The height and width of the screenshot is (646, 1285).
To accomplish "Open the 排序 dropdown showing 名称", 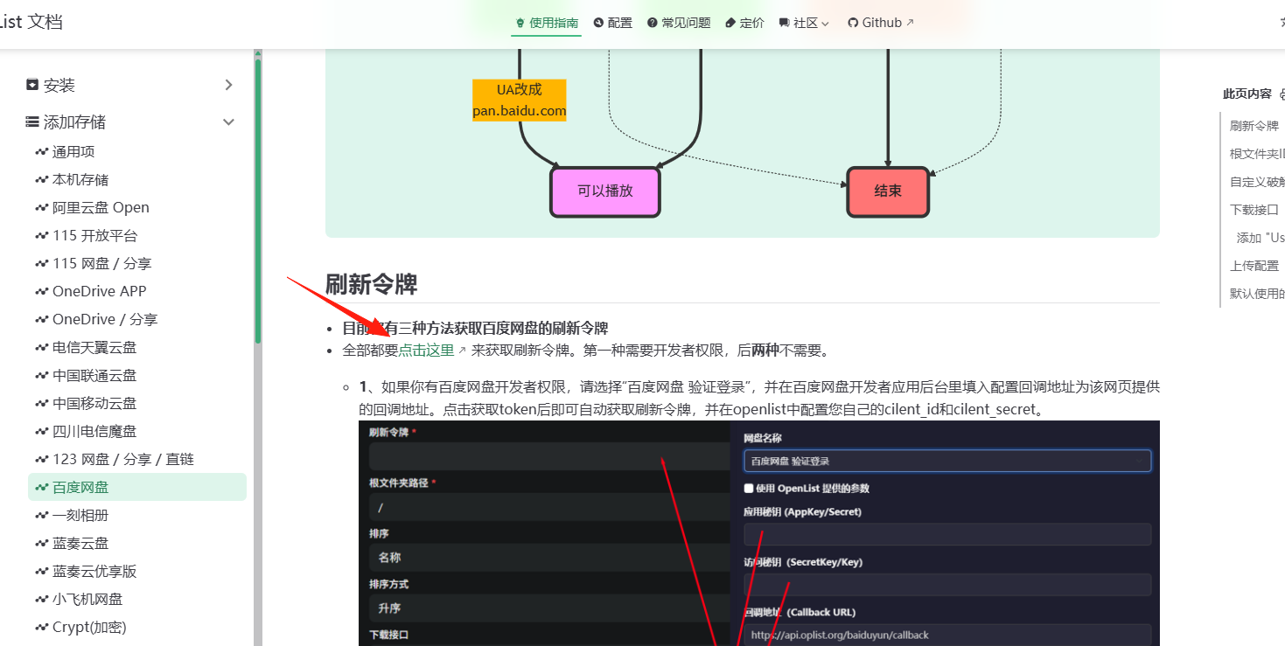I will coord(549,557).
